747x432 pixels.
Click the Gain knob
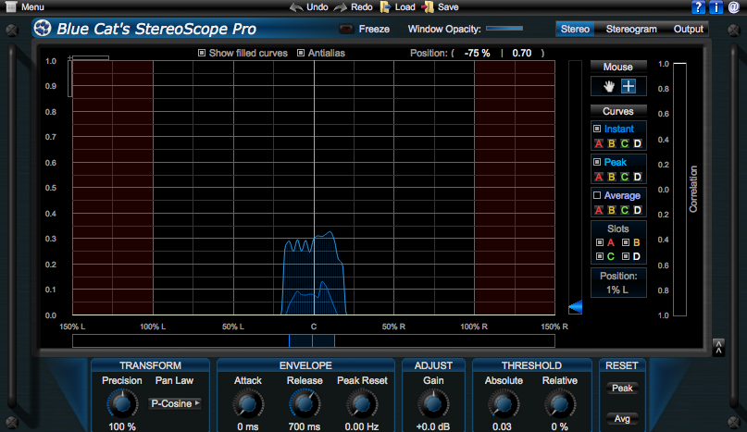click(433, 404)
